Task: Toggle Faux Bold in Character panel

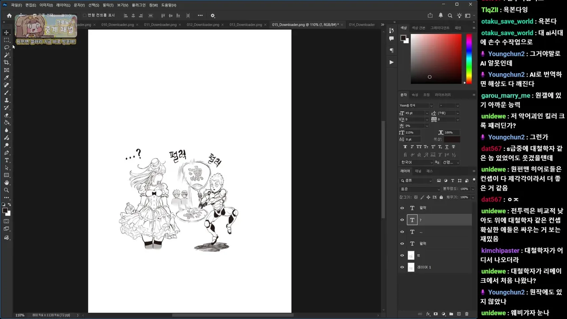Action: pos(405,147)
